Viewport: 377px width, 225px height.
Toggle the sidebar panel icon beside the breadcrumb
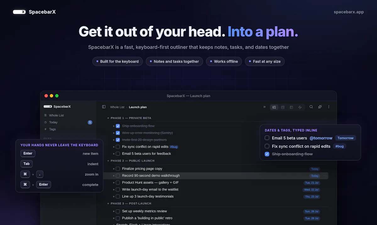pyautogui.click(x=104, y=107)
